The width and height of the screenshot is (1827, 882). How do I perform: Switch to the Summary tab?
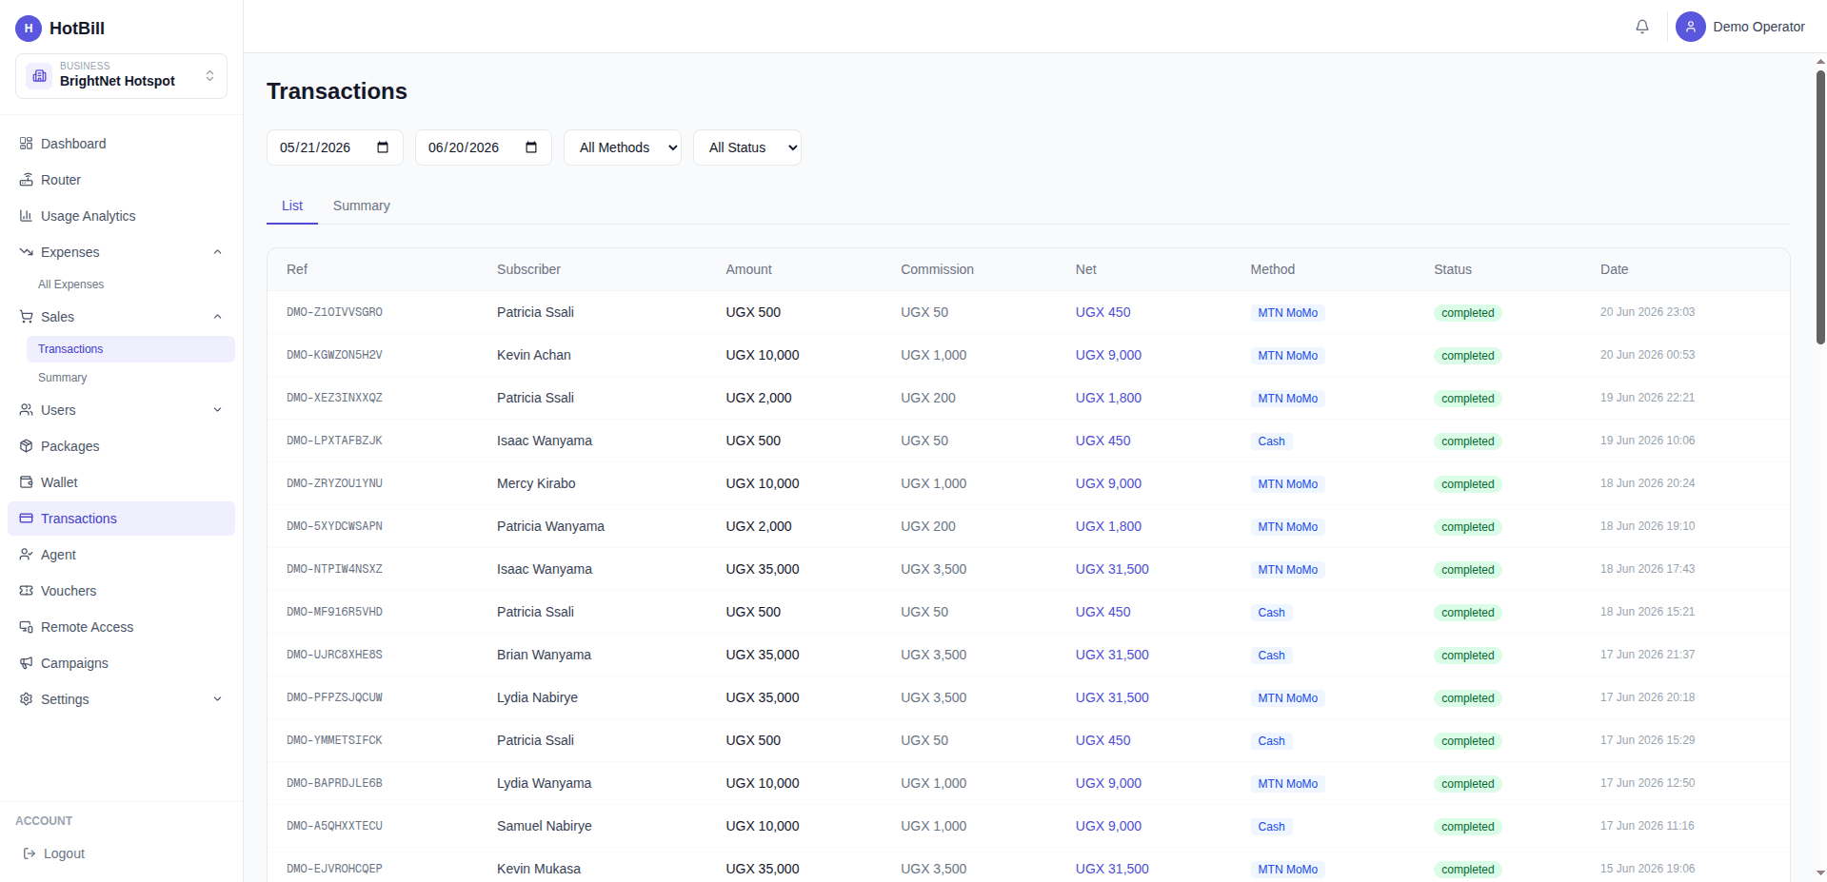tap(362, 206)
